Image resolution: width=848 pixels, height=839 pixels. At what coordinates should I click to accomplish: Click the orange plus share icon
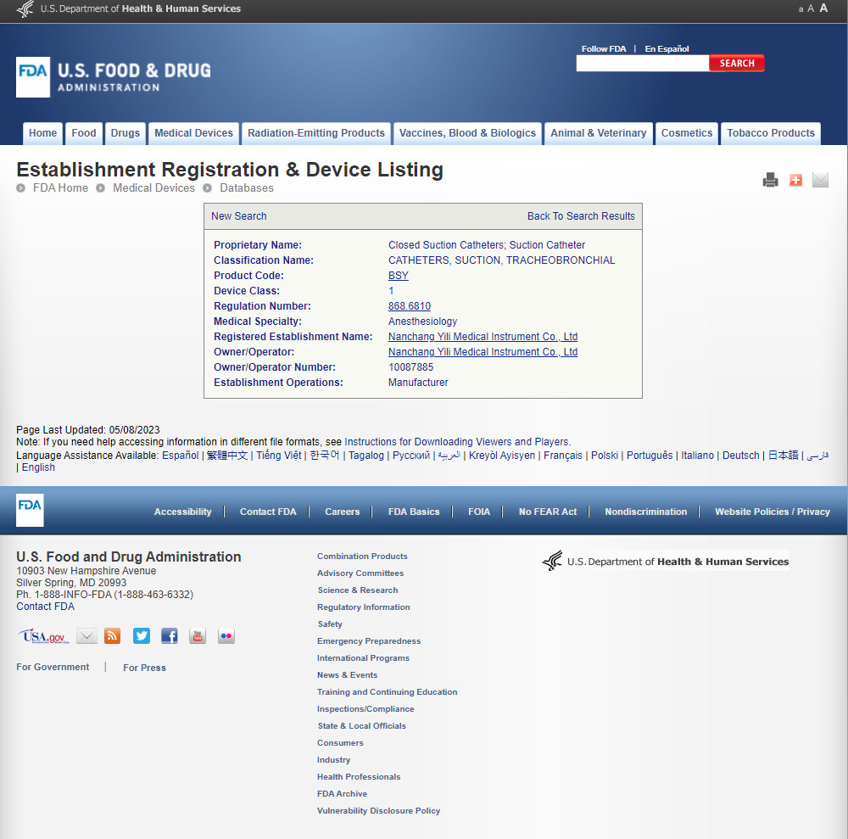click(795, 180)
